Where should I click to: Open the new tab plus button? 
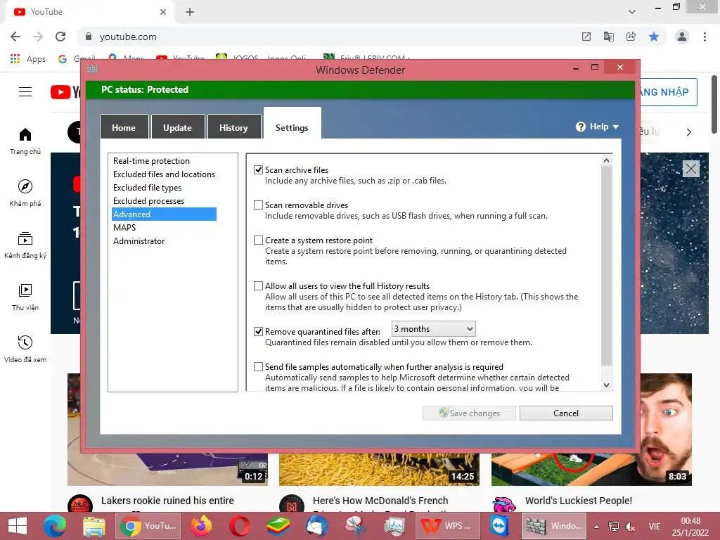190,12
